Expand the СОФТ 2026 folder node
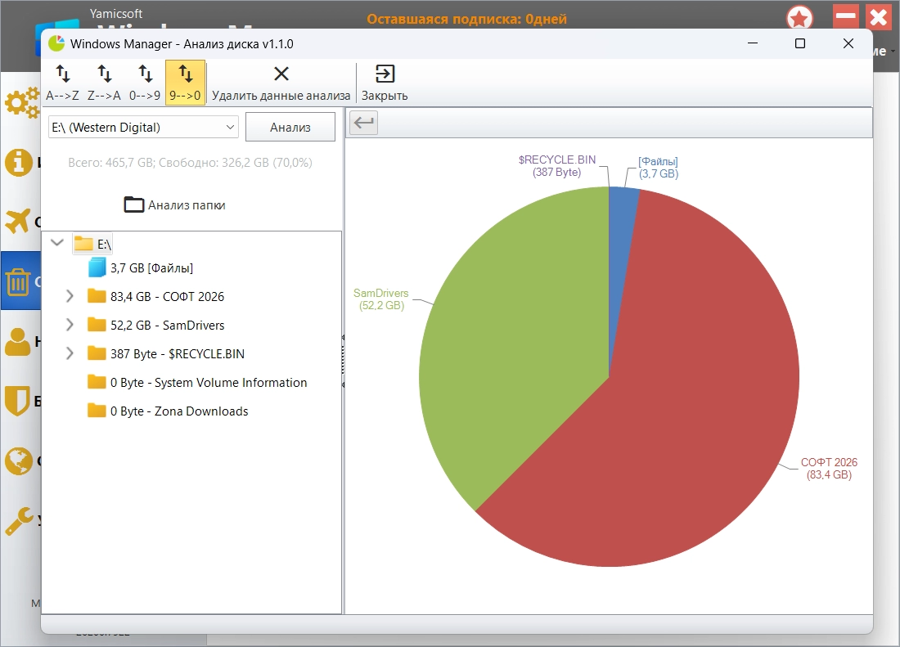900x647 pixels. point(70,296)
